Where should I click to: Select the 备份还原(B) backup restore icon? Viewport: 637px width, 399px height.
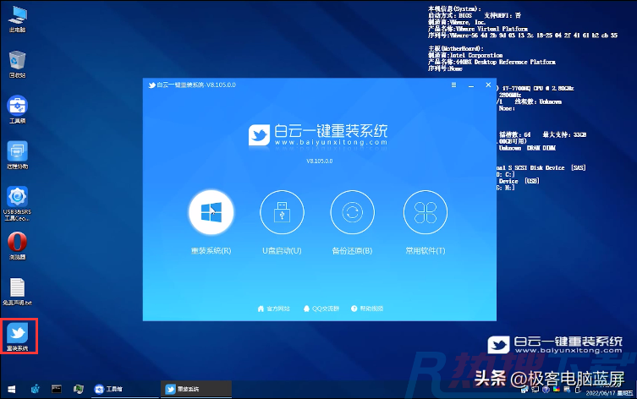point(352,212)
